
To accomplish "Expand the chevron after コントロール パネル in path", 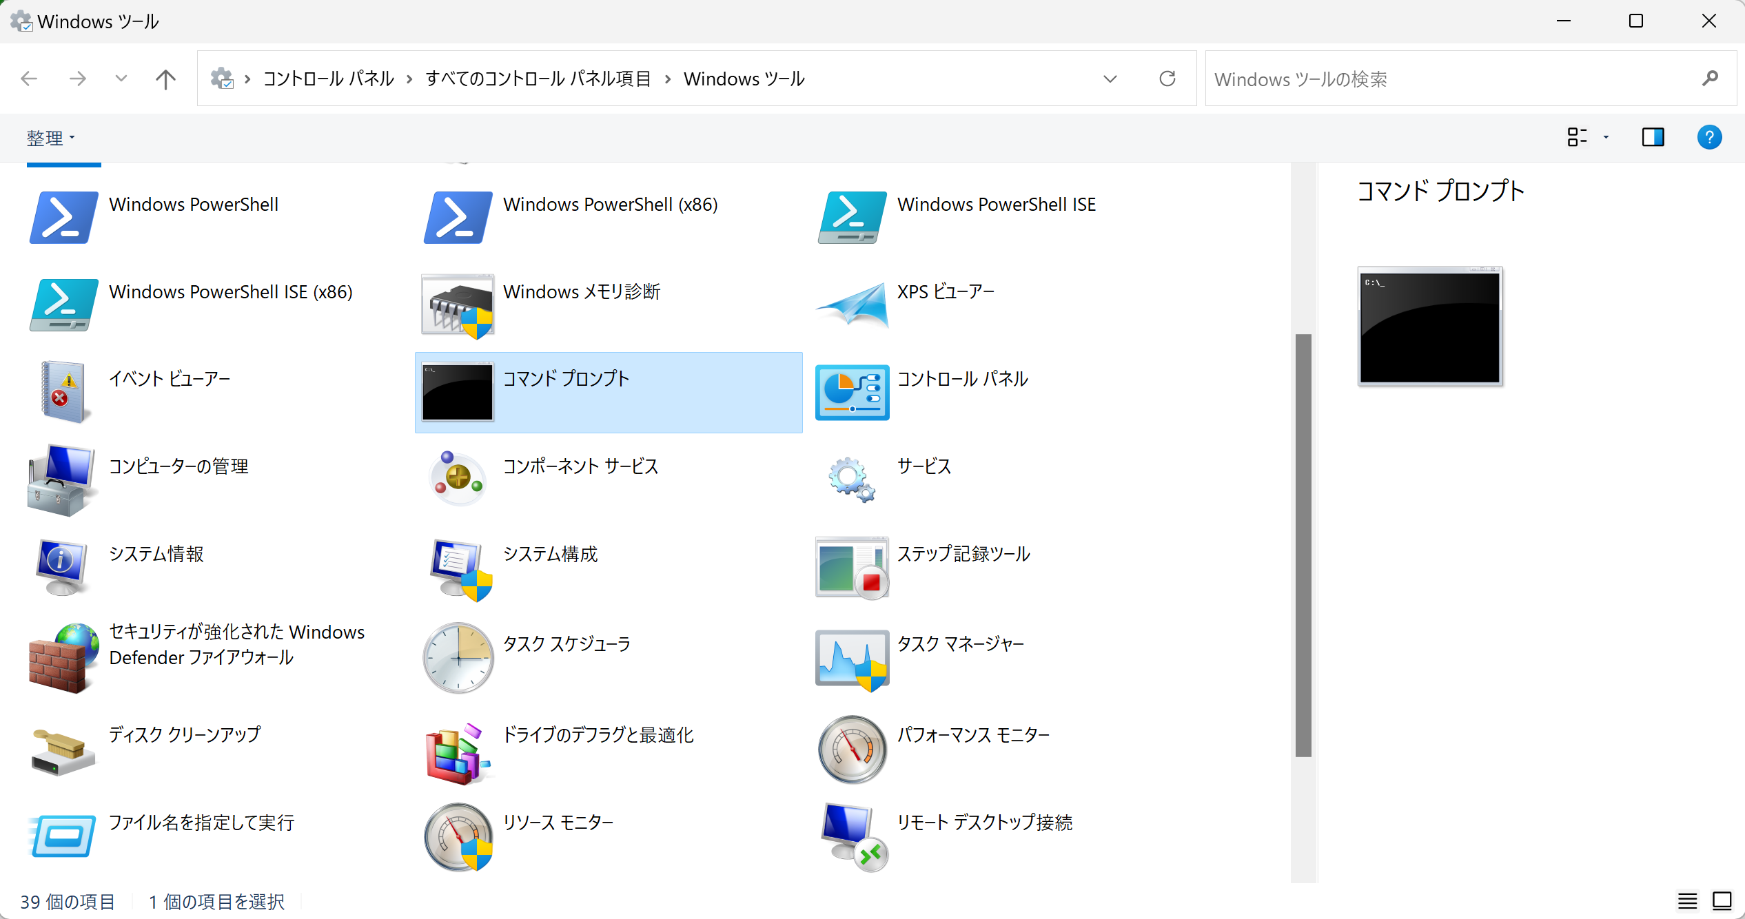I will click(409, 79).
